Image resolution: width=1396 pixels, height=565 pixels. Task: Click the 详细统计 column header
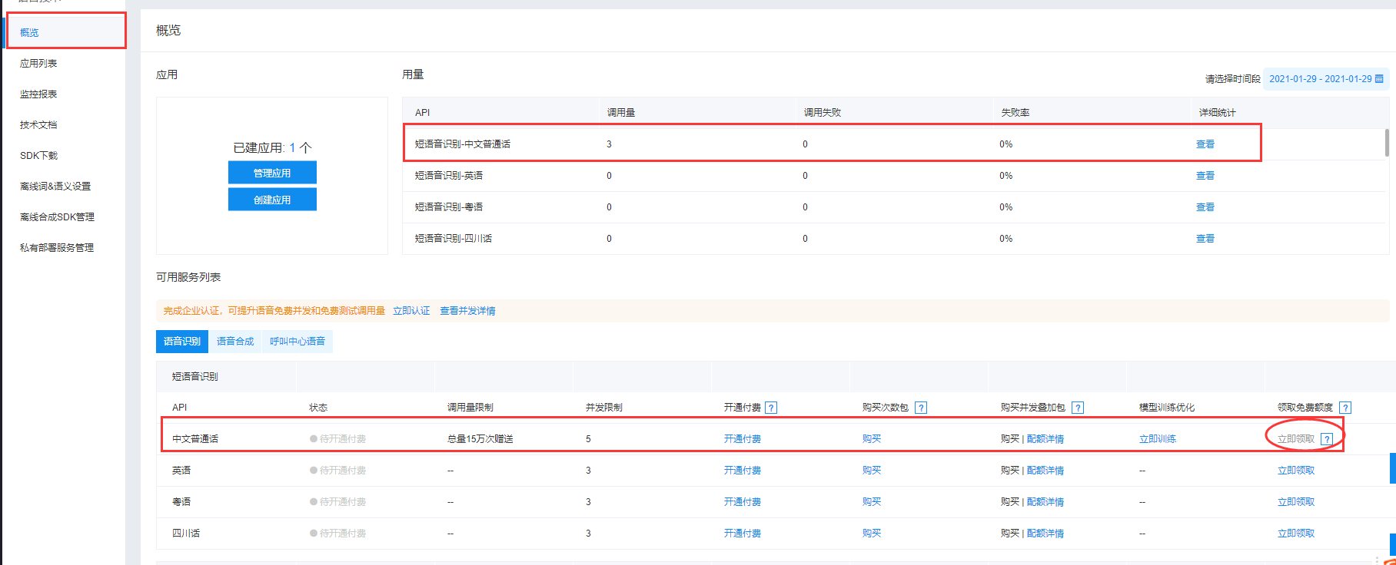pyautogui.click(x=1218, y=113)
